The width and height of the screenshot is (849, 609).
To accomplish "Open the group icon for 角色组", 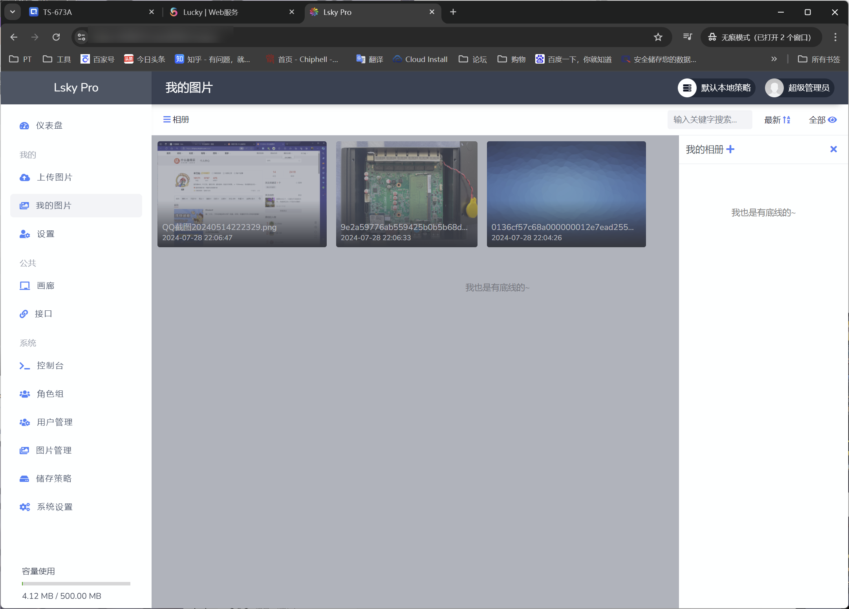I will pos(25,394).
